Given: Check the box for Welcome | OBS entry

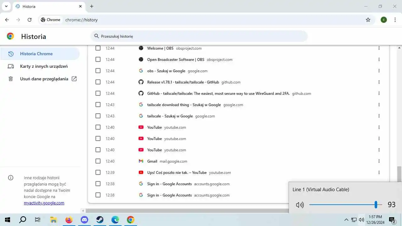Looking at the screenshot, I should point(98,48).
